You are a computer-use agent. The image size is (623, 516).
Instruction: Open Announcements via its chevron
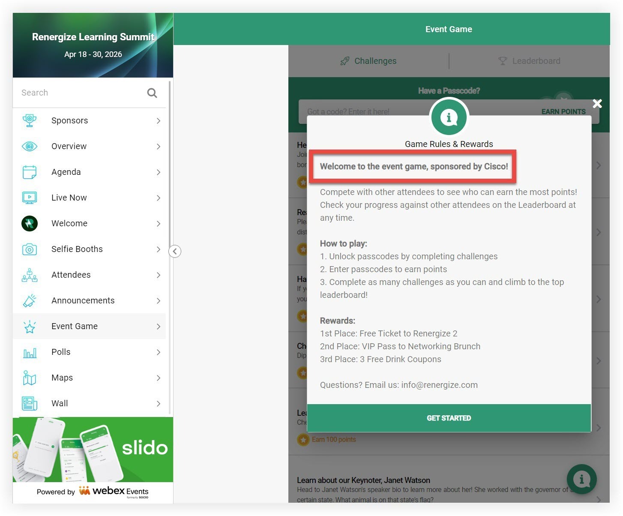click(159, 301)
